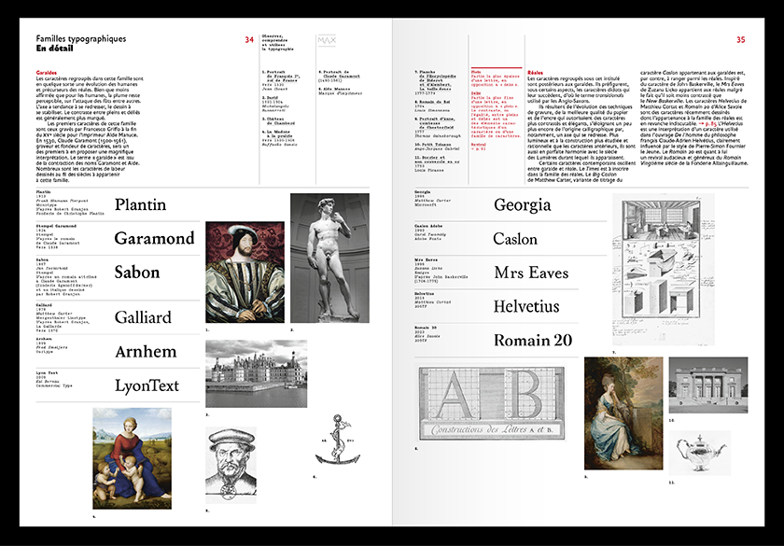Click the anchor printer's mark illustration
Viewport: 784px width, 546px height.
pos(338,440)
